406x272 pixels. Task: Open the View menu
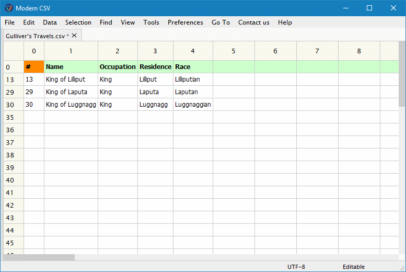[127, 22]
